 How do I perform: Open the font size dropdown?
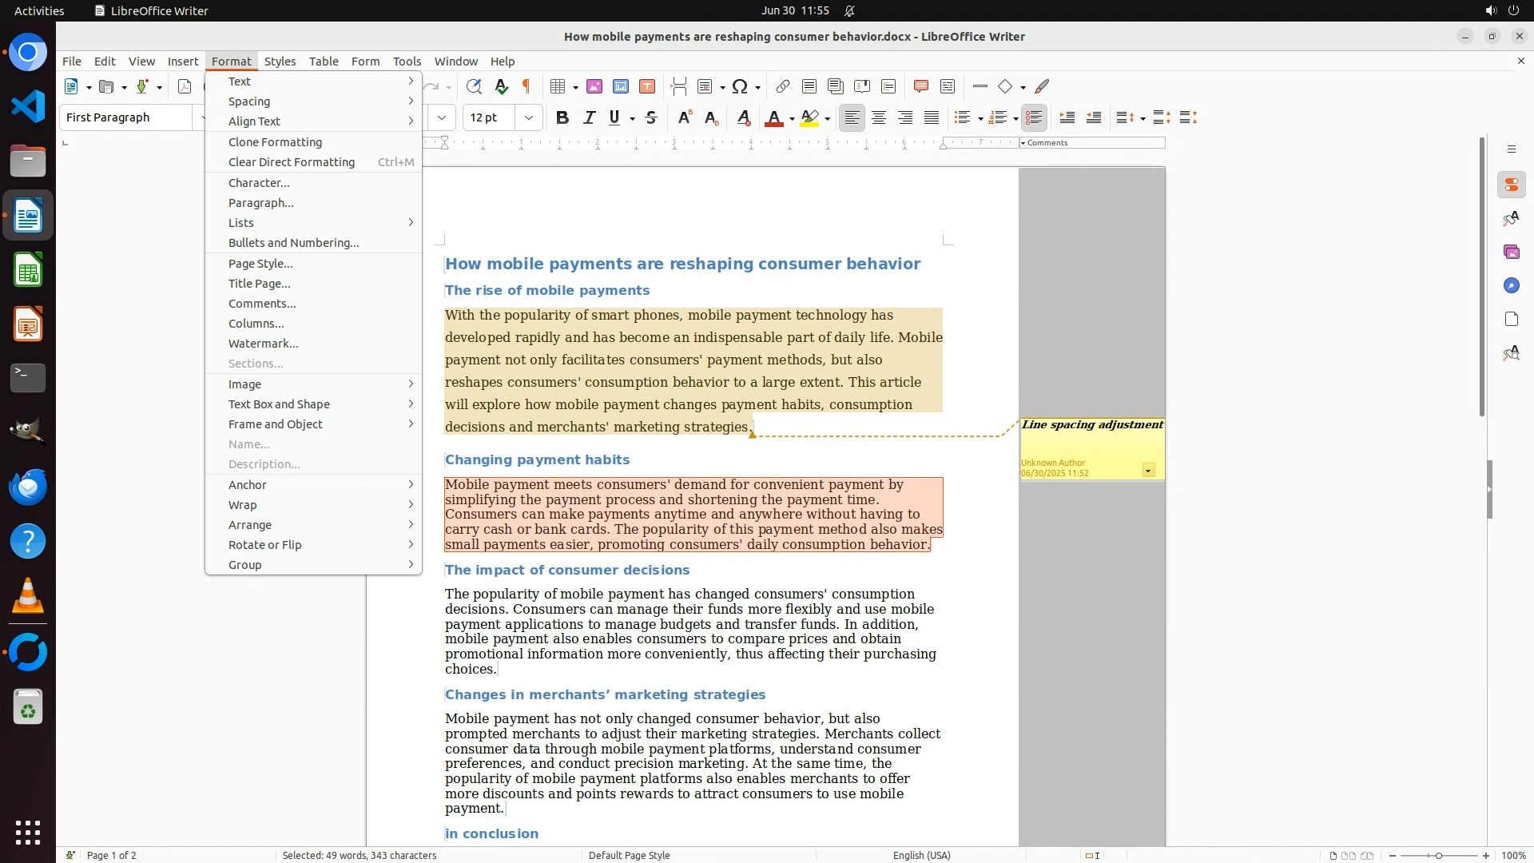pos(528,117)
